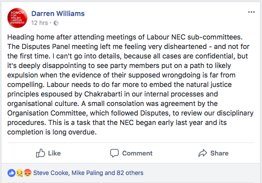Select the crying sad reaction emoji
Viewport: 262px width, 183px height.
20,173
